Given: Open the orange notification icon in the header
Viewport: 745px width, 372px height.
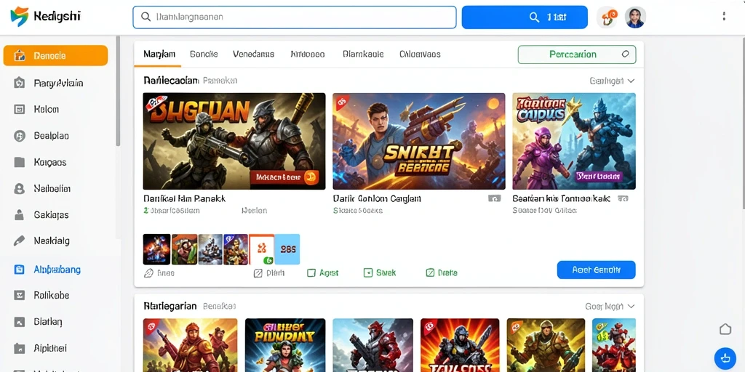Looking at the screenshot, I should pos(607,17).
